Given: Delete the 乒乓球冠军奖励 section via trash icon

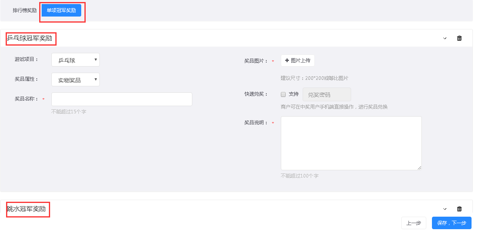Looking at the screenshot, I should (459, 38).
